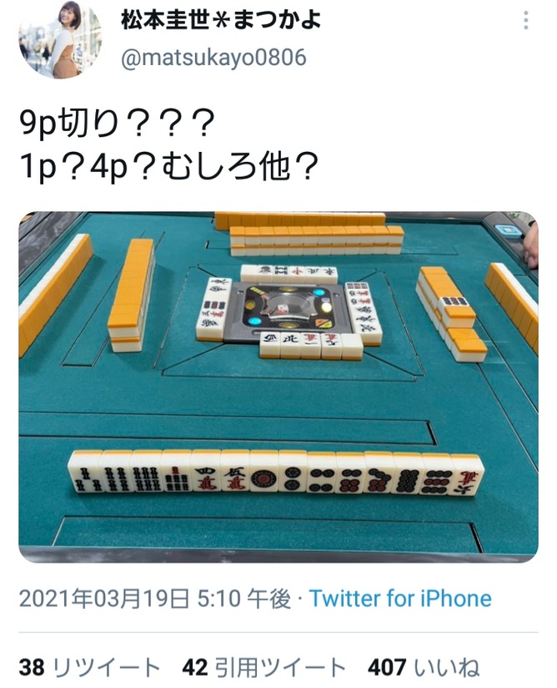
Task: Tap the dice in the center console
Action: pyautogui.click(x=282, y=307)
